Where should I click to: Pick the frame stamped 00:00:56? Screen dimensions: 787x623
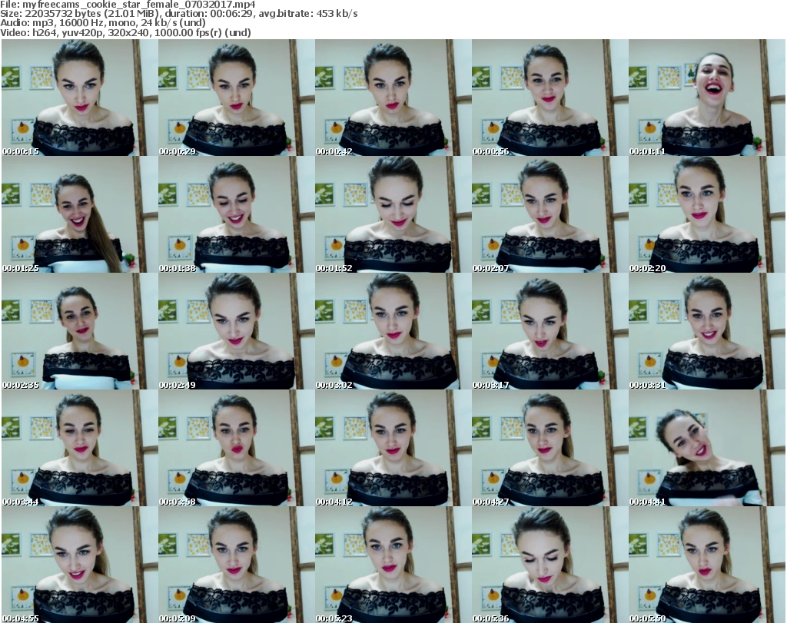550,98
